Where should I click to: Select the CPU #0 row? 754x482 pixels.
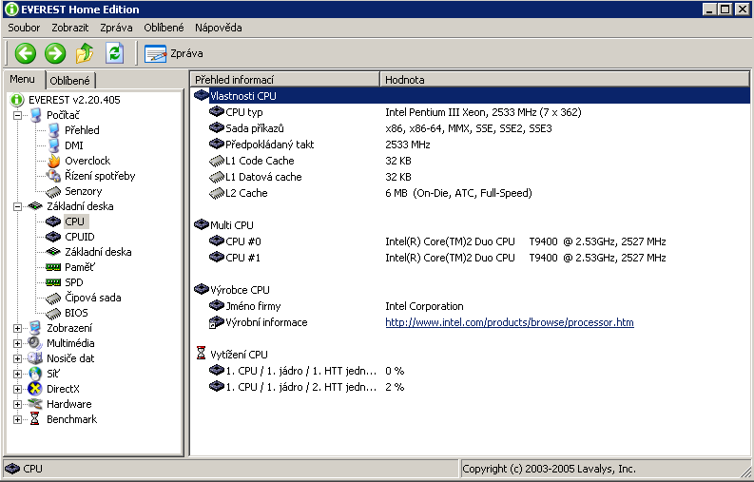click(471, 241)
